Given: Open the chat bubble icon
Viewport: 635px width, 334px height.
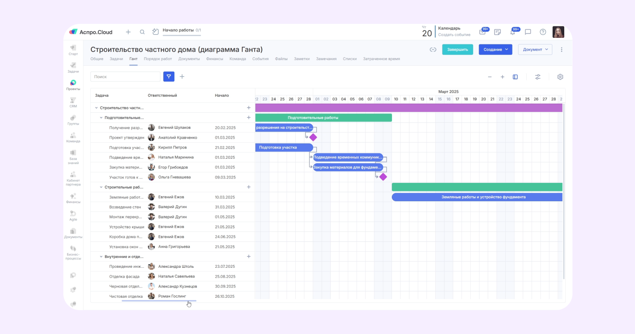Looking at the screenshot, I should [x=528, y=32].
